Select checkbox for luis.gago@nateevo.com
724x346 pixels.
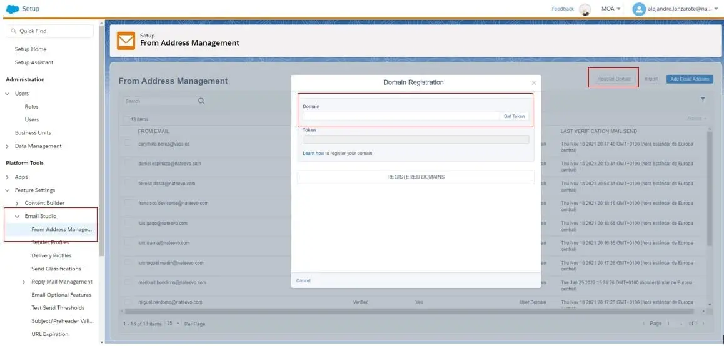click(128, 223)
